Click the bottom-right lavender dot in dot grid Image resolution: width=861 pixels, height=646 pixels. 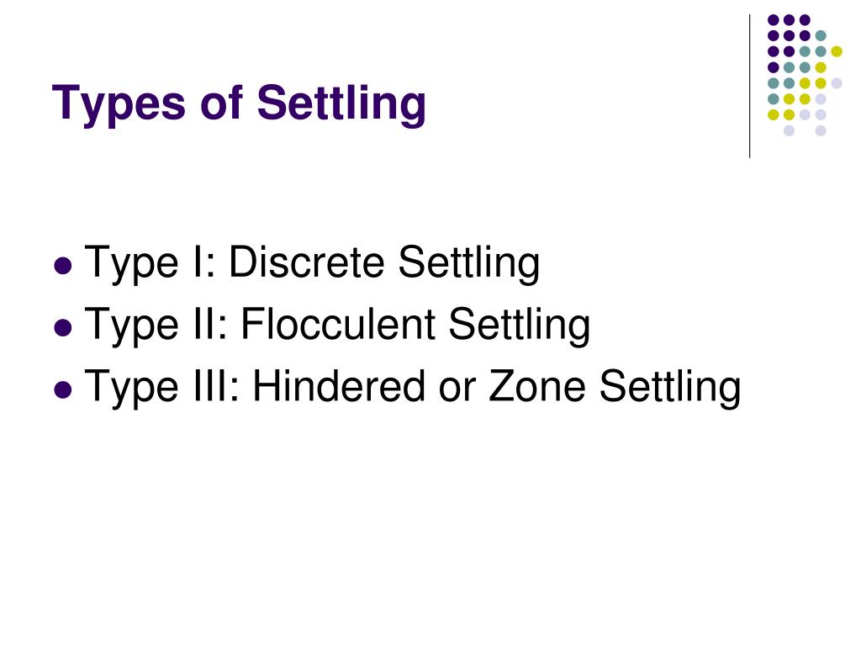[821, 130]
